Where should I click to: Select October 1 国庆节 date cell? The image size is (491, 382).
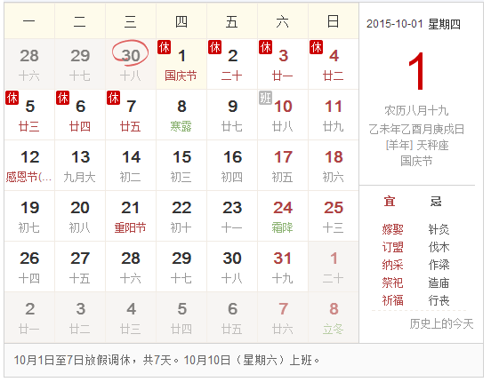181,64
